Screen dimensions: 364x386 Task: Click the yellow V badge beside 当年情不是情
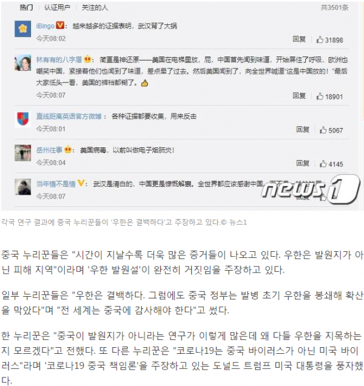click(81, 183)
